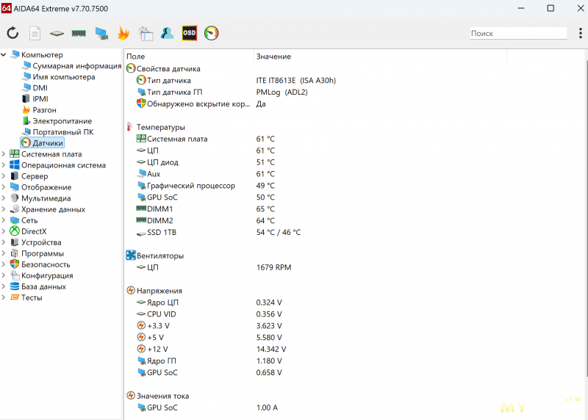Expand the Сеть tree node
The height and width of the screenshot is (420, 588).
[x=4, y=220]
